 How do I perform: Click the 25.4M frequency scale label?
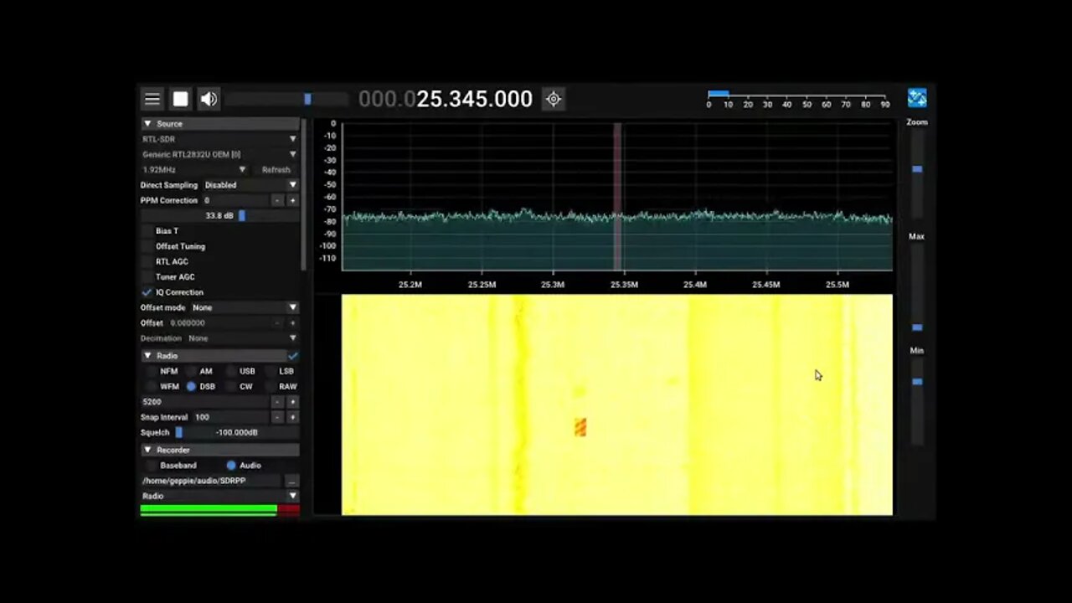tap(694, 285)
